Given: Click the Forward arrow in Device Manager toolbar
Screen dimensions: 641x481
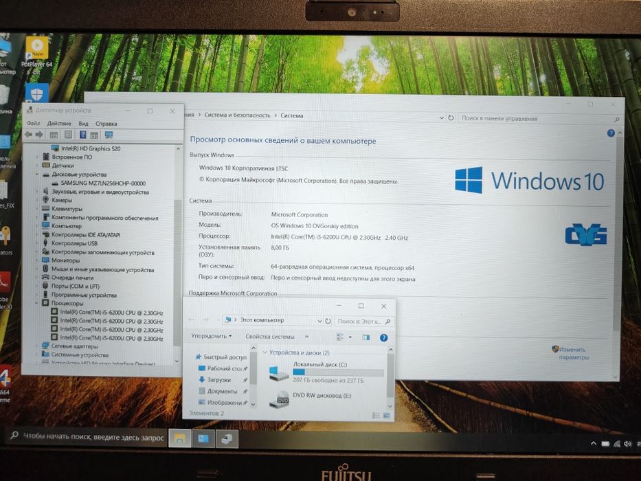Looking at the screenshot, I should (x=39, y=135).
